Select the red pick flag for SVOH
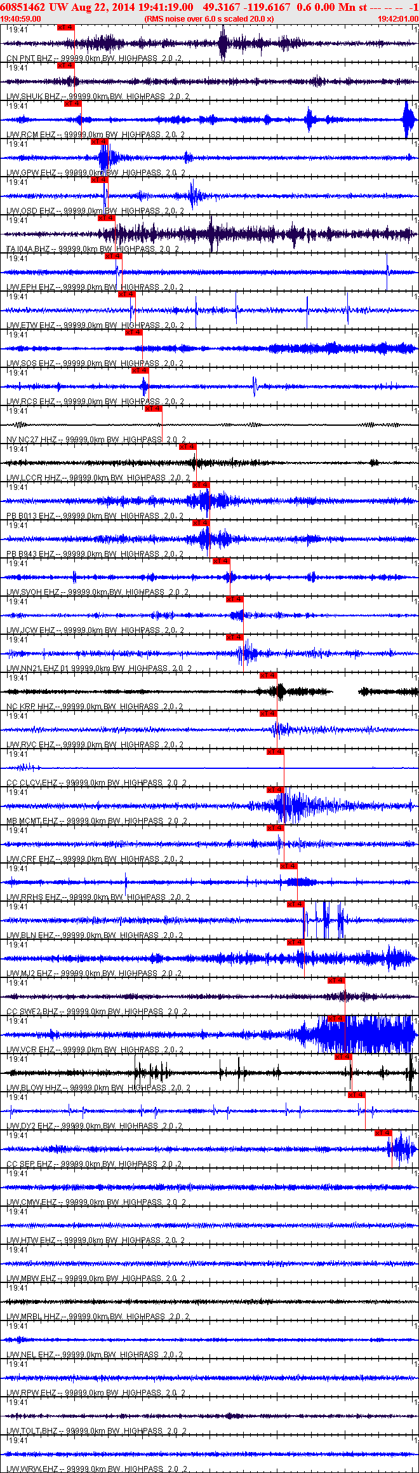 click(x=222, y=561)
